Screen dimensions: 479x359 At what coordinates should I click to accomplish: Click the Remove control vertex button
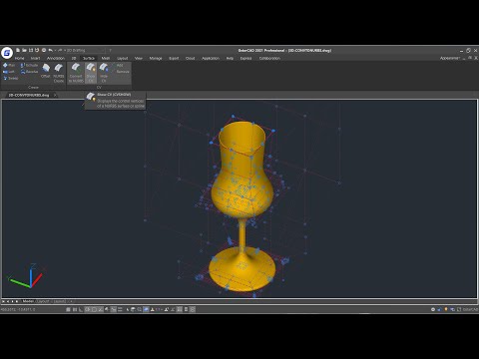point(121,72)
